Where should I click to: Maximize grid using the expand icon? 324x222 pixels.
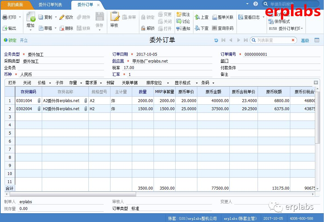point(316,83)
